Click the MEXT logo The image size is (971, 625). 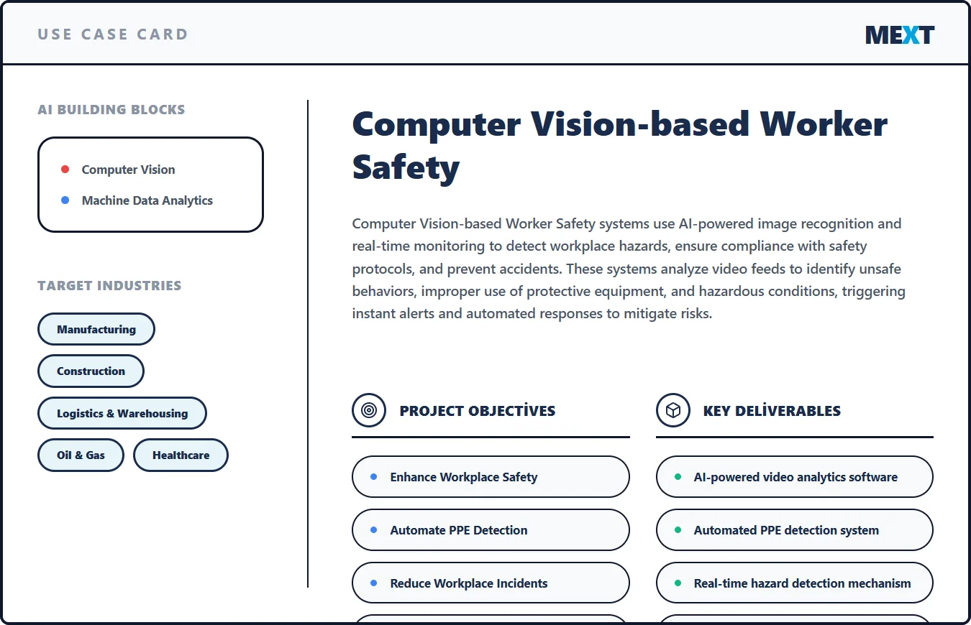coord(899,34)
